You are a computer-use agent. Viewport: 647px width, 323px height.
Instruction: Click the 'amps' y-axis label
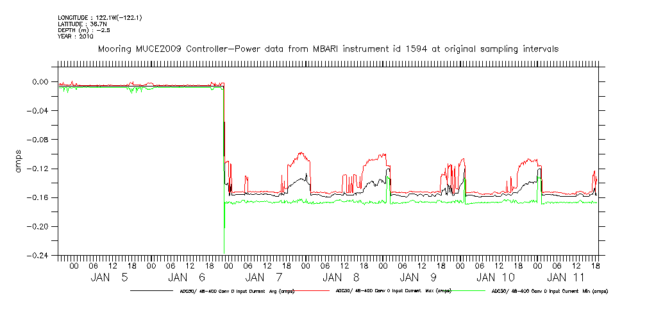[x=21, y=163]
